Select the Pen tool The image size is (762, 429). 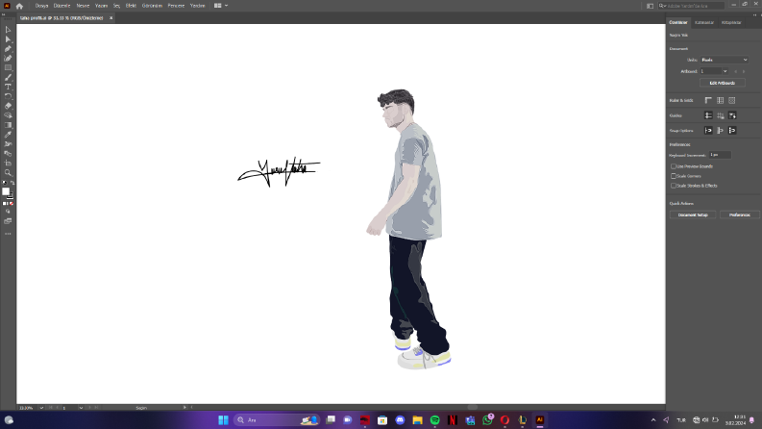[x=8, y=49]
